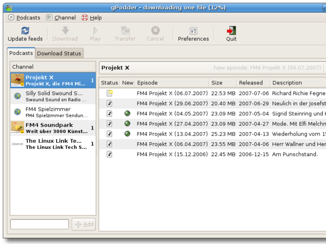This screenshot has height=244, width=326.
Task: Select episode FM4 Projekt X (06.07.2007)
Action: pos(172,94)
